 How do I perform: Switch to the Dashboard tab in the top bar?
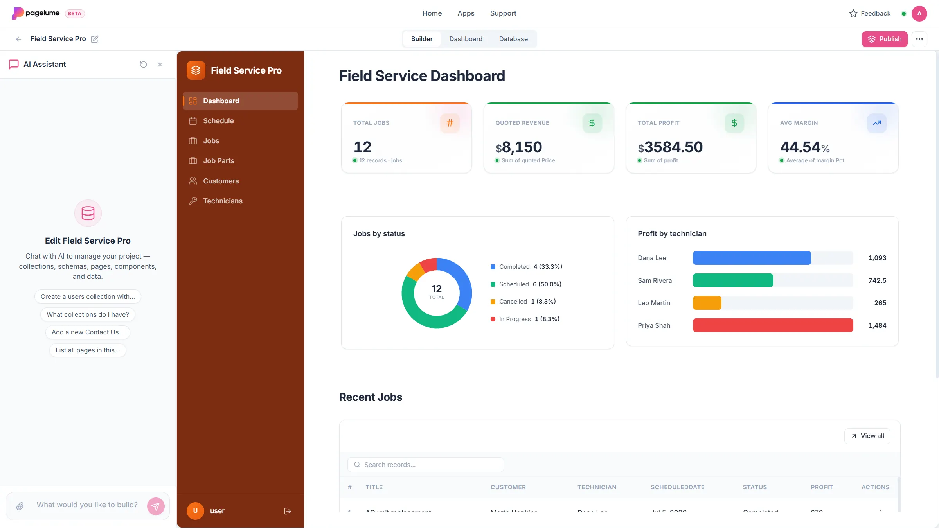(466, 39)
